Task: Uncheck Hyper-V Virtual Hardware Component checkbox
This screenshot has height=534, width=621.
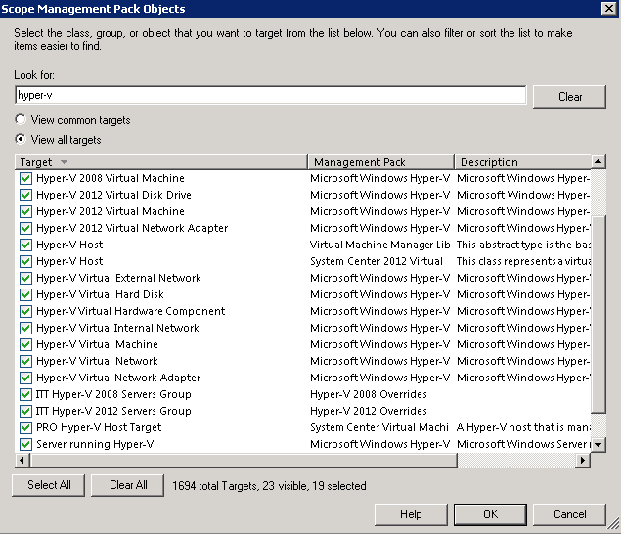Action: 25,312
